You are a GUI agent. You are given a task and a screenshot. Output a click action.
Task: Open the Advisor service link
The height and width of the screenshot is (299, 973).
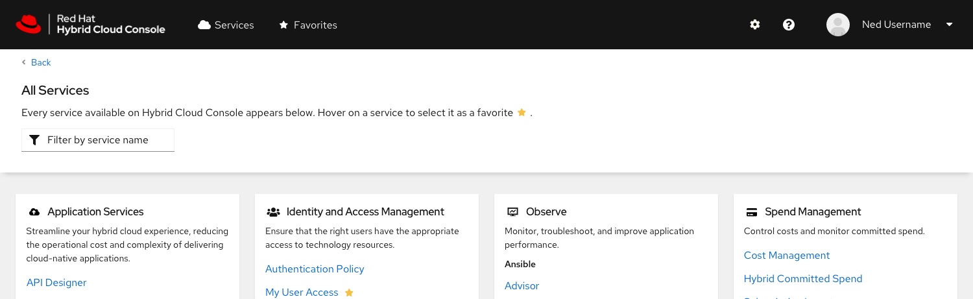522,286
